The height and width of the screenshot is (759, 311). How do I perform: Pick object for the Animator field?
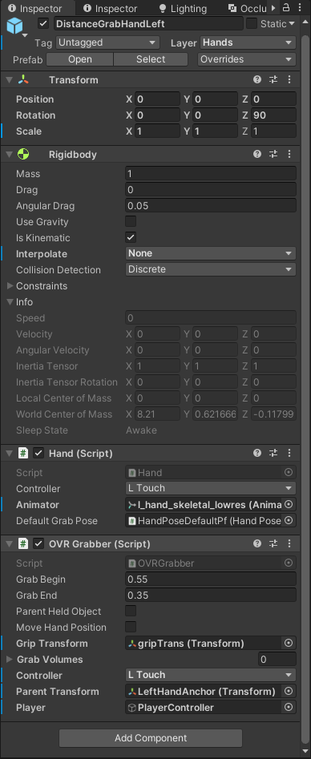point(289,504)
